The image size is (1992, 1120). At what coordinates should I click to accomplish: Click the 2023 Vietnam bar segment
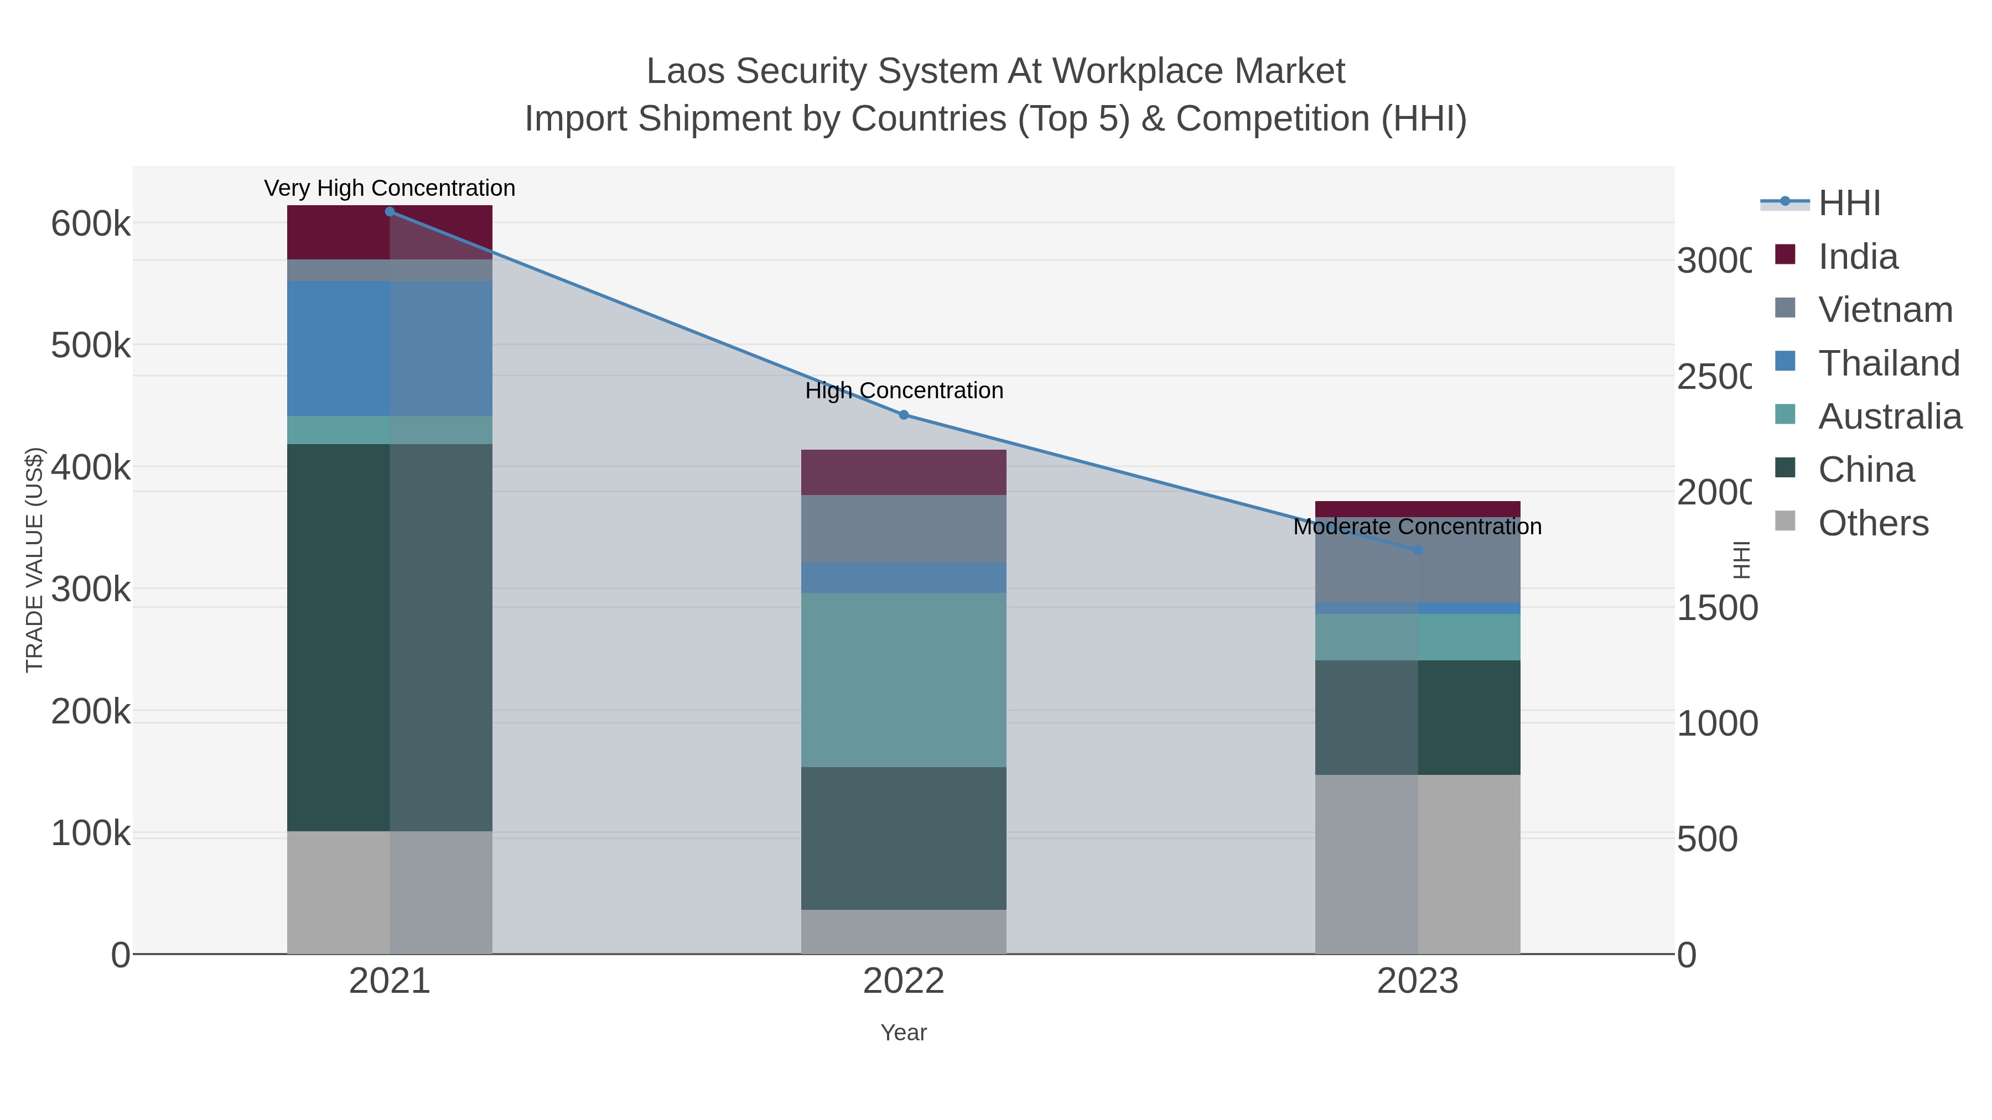click(1418, 560)
